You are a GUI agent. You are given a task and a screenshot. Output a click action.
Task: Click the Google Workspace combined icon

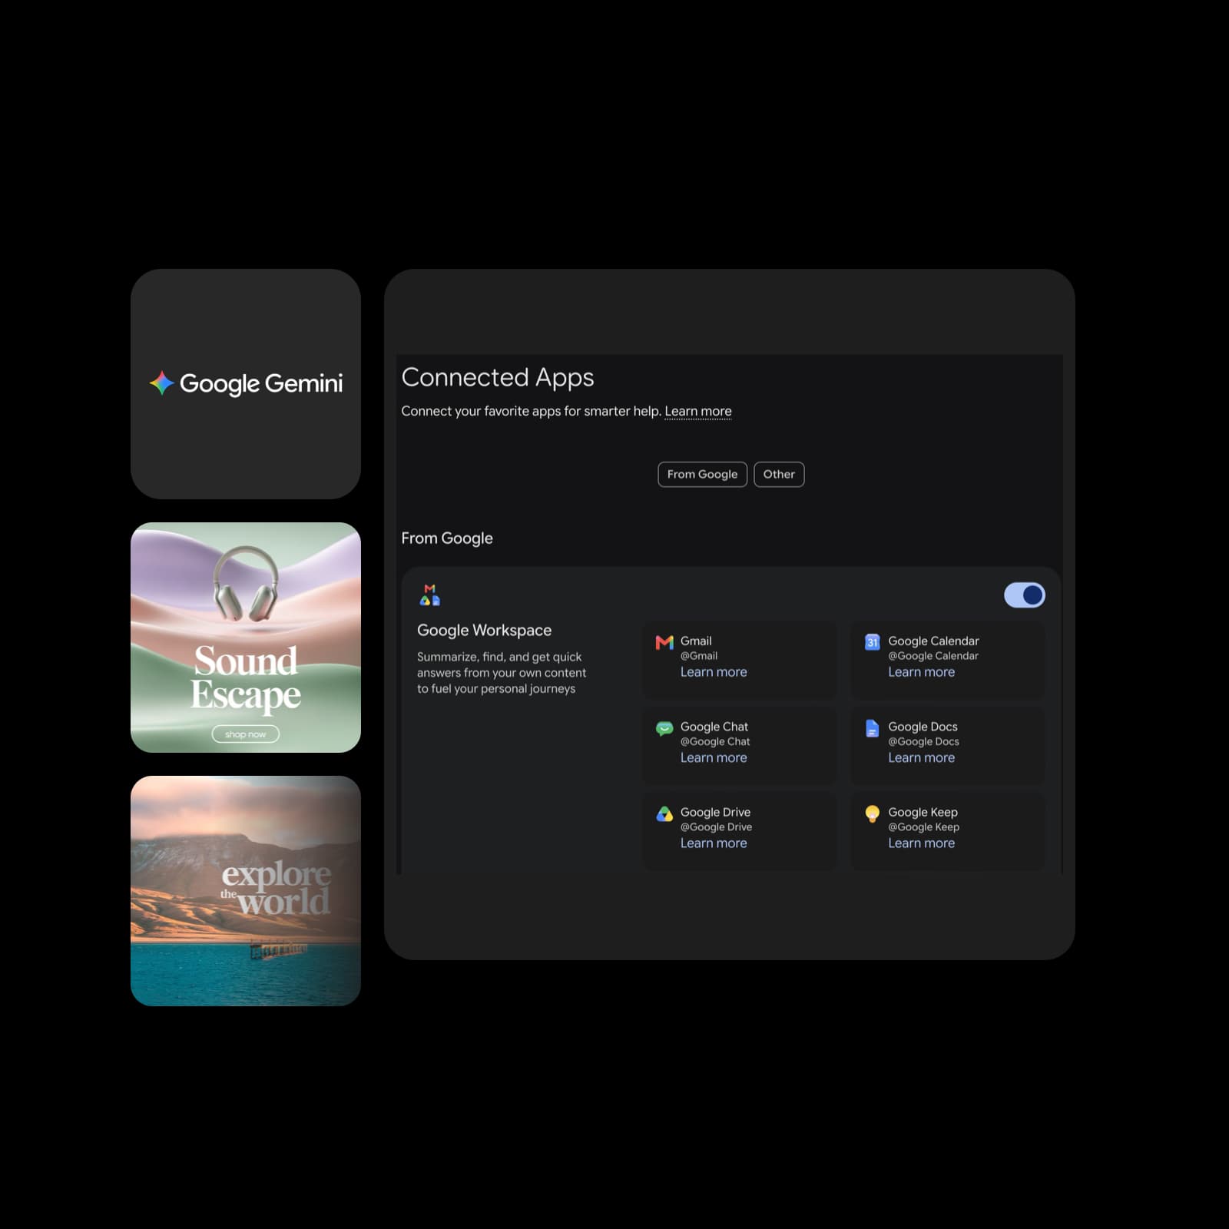430,595
